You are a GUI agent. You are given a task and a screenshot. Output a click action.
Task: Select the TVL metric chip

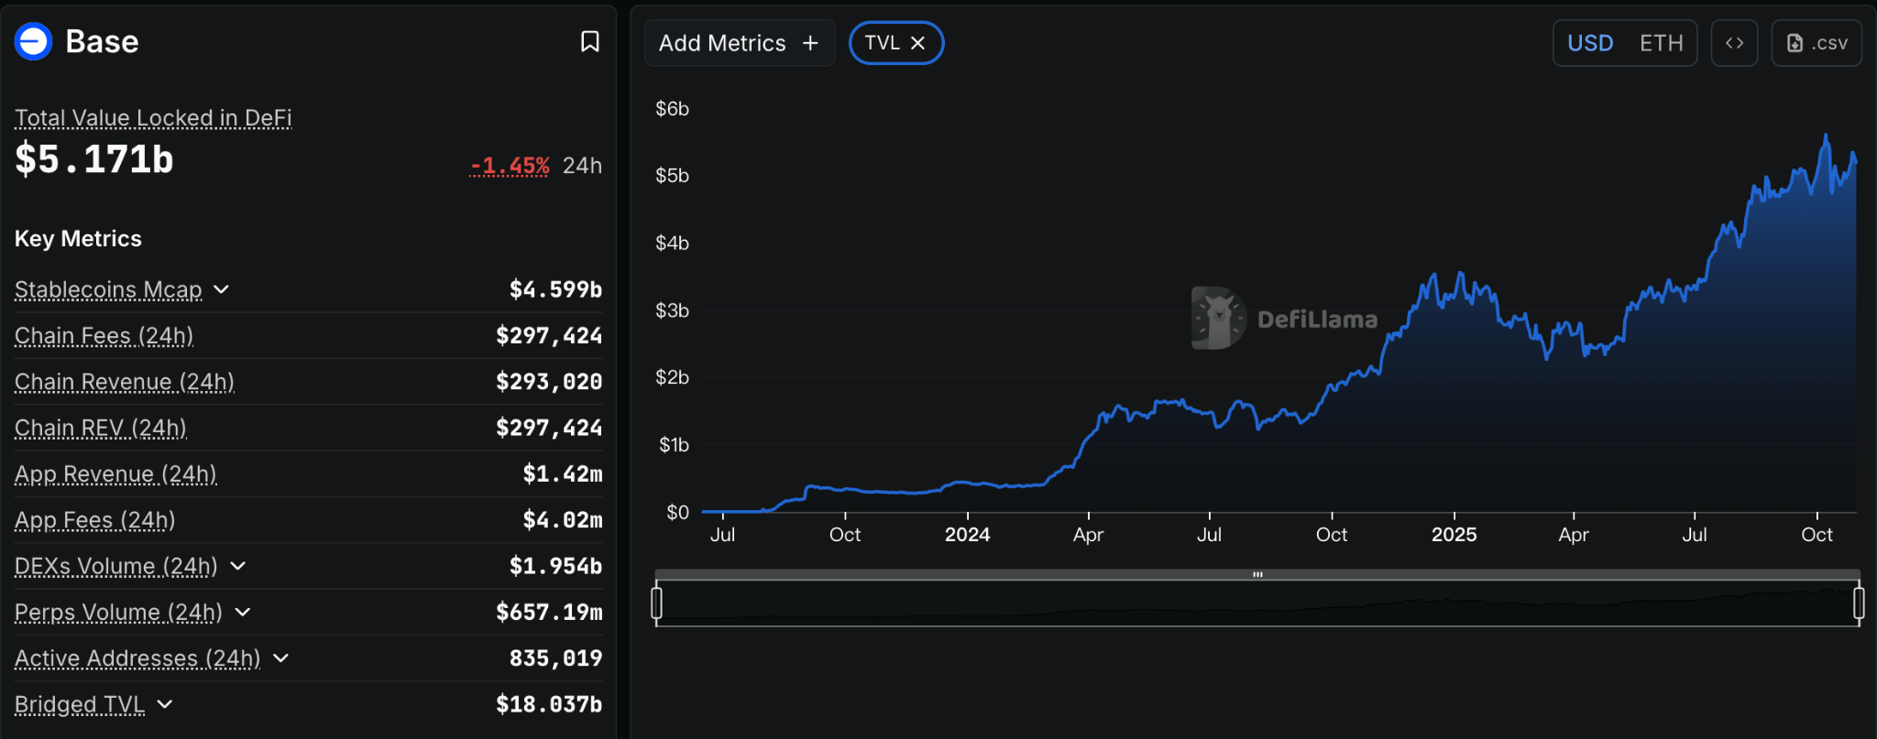tap(896, 43)
